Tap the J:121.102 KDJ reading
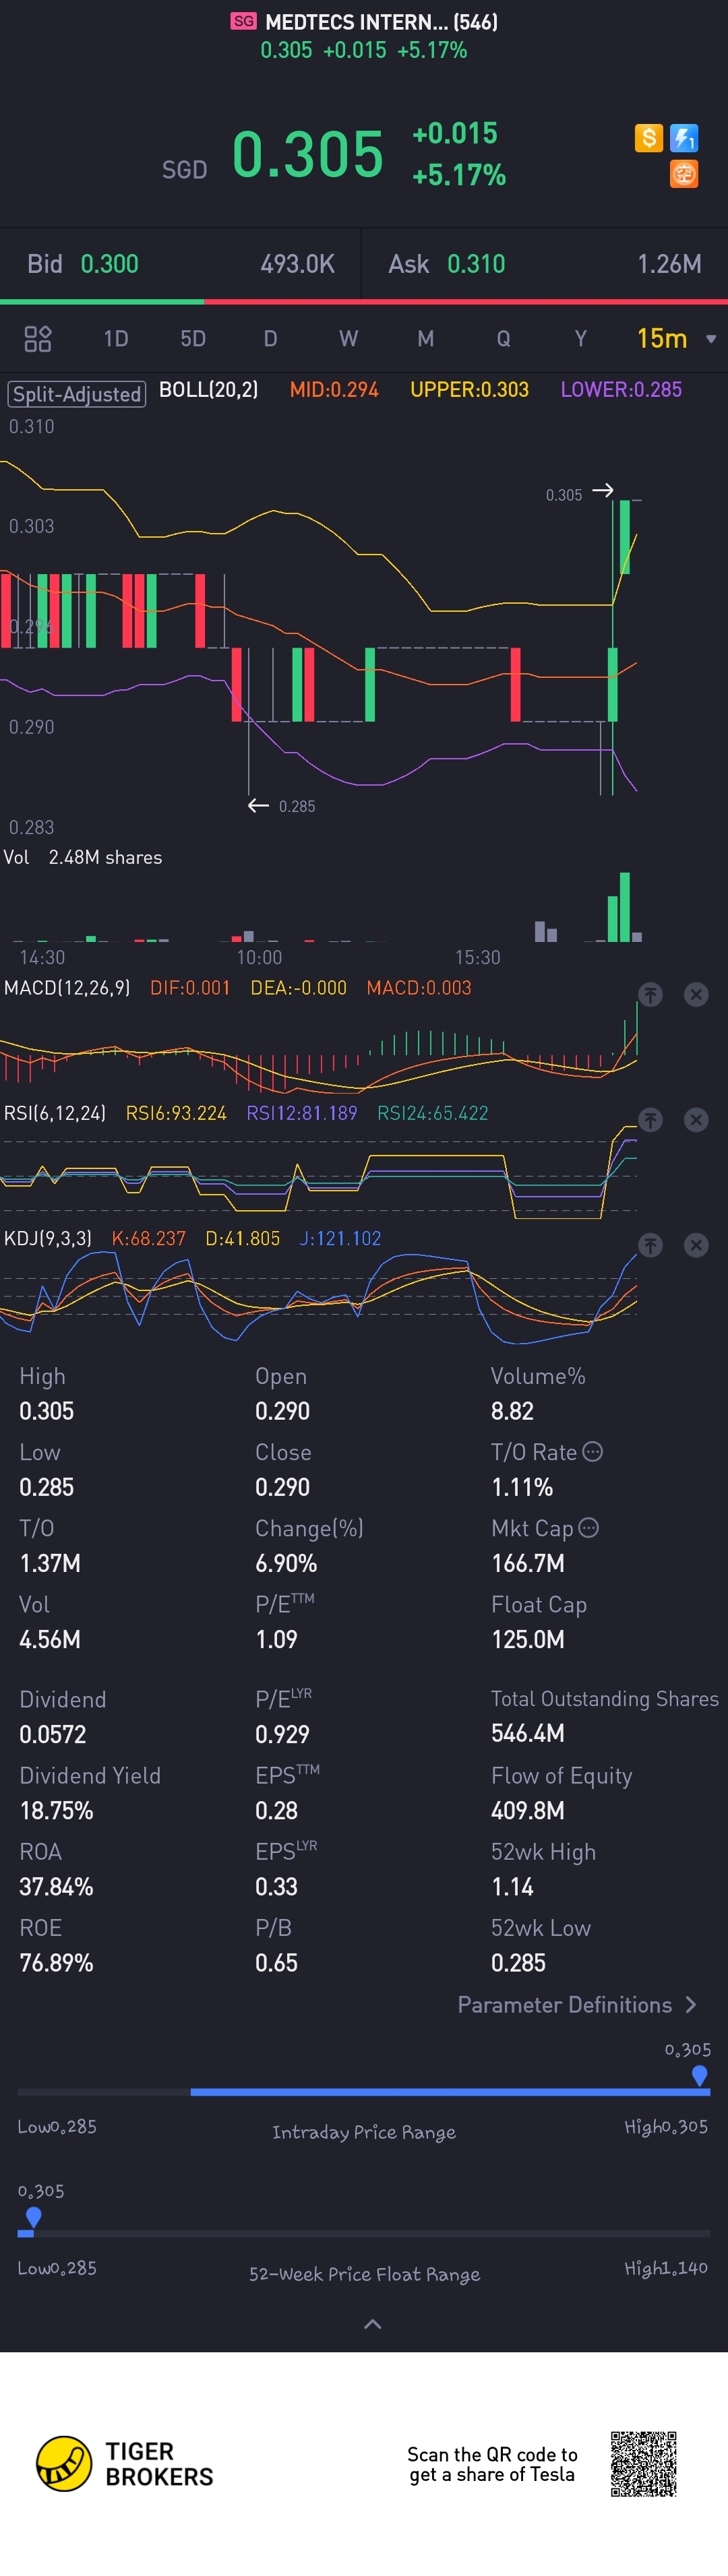The height and width of the screenshot is (2576, 728). 340,1238
